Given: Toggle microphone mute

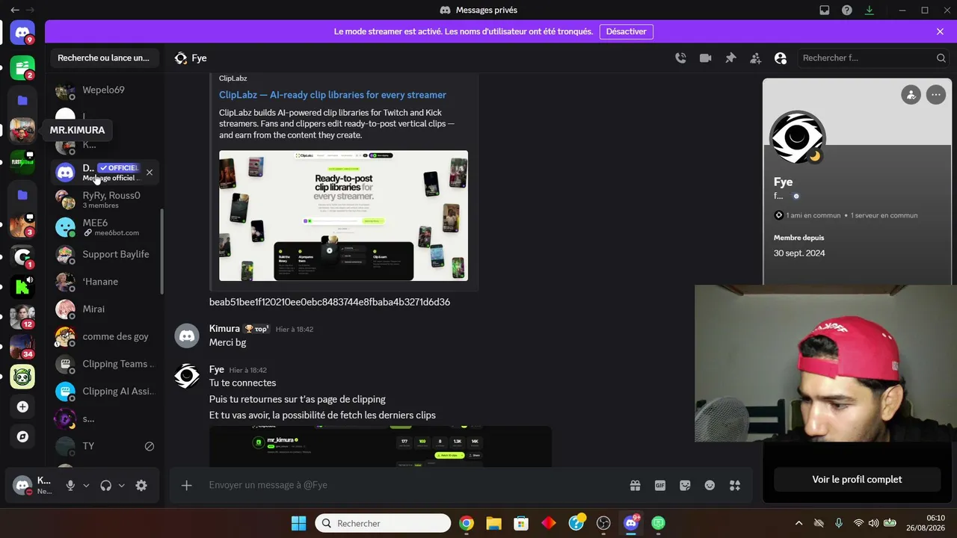Looking at the screenshot, I should coord(70,486).
